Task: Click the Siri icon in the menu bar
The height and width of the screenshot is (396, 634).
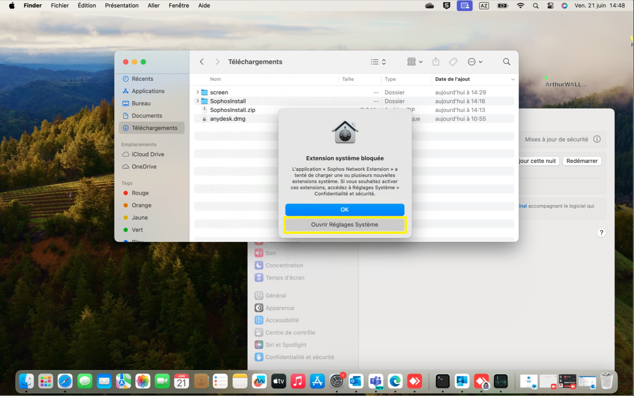Action: coord(565,6)
